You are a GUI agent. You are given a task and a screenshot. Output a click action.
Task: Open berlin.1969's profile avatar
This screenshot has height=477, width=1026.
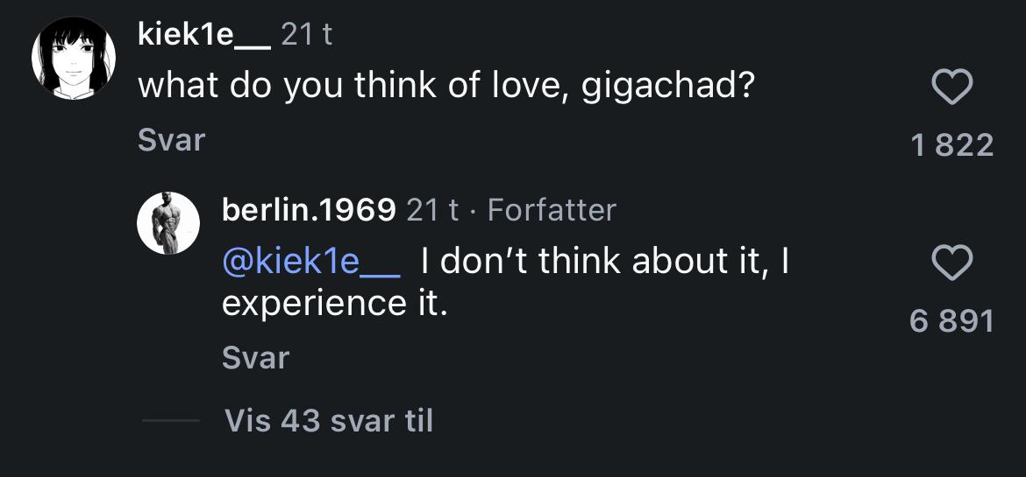(168, 223)
